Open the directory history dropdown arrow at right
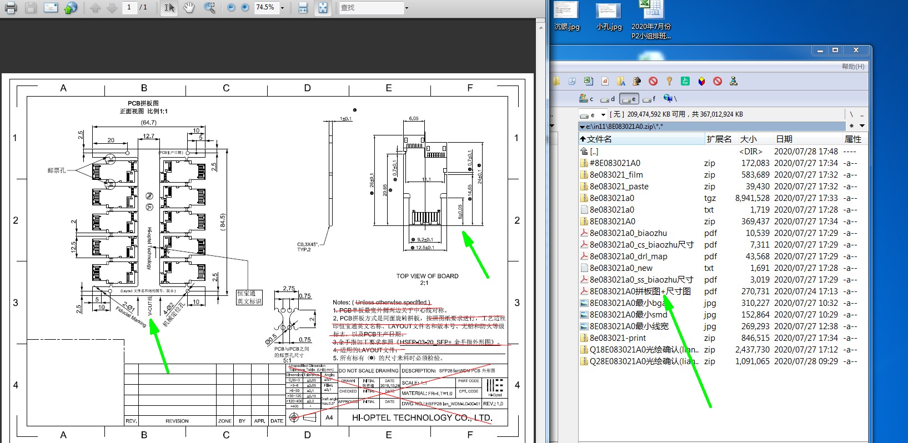The width and height of the screenshot is (908, 443). [862, 126]
